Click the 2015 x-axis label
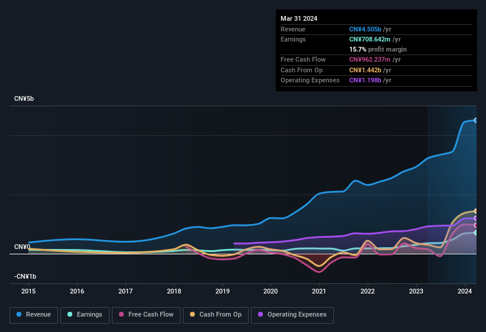 28,291
